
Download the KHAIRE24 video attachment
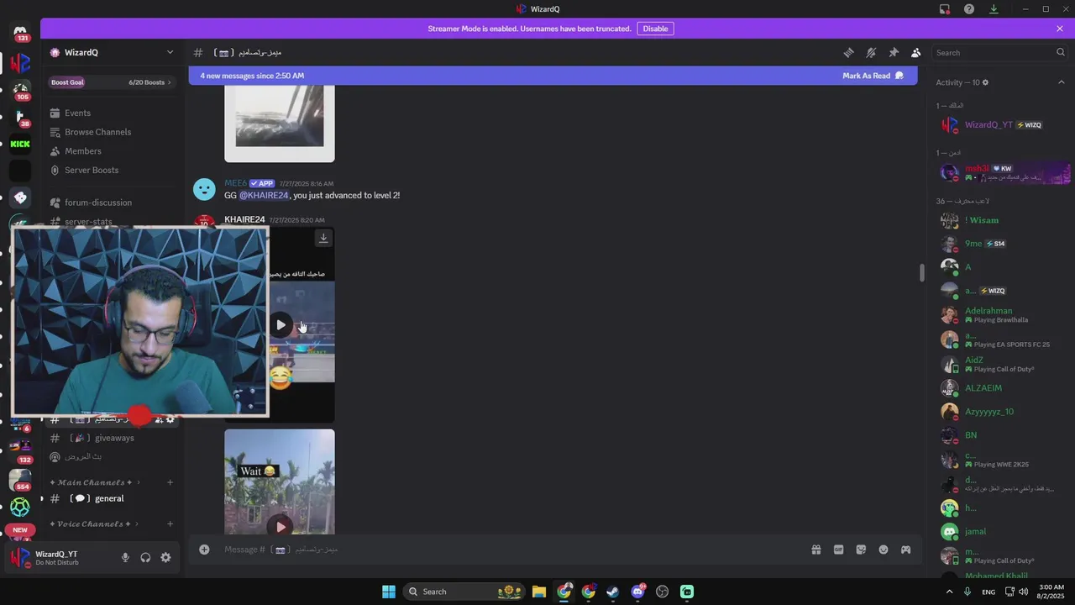(x=323, y=239)
